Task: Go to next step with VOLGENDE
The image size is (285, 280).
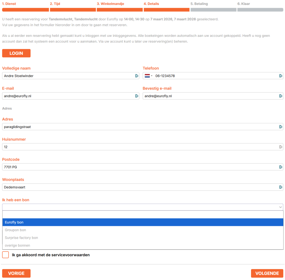Action: click(267, 273)
